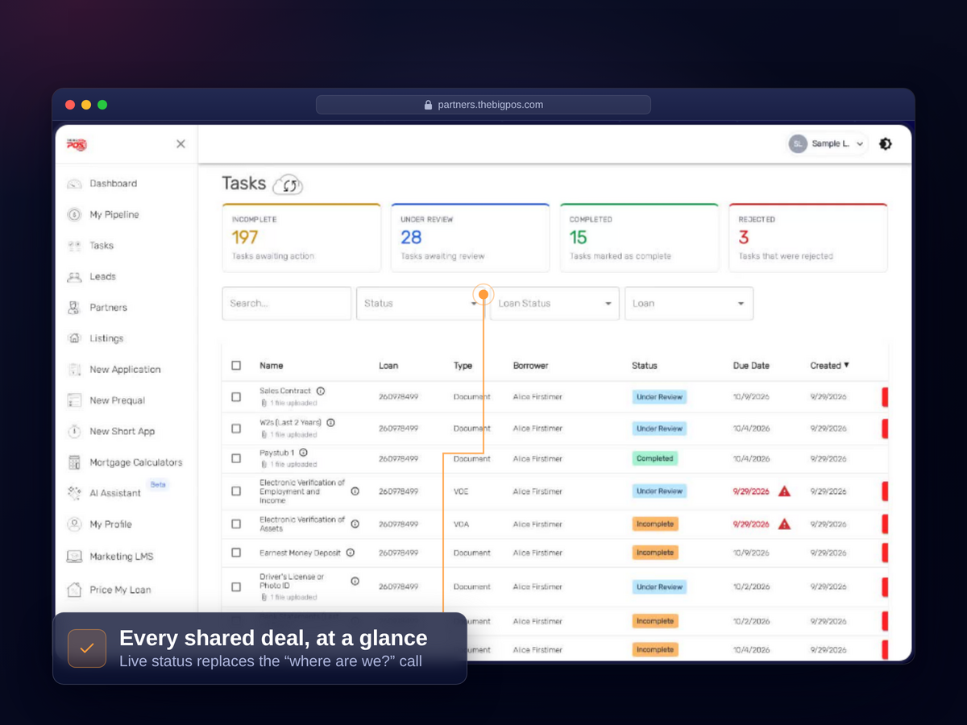Open the info icon beside Sales Contract
The height and width of the screenshot is (725, 967).
[x=321, y=391]
